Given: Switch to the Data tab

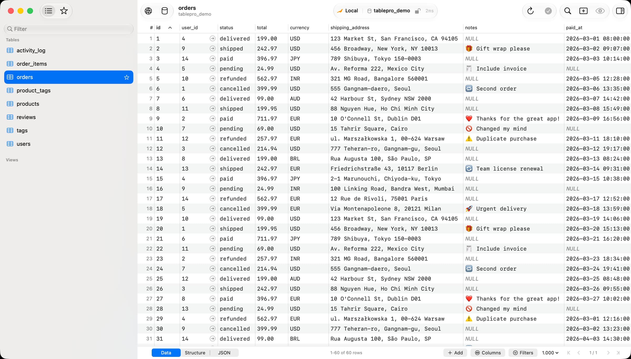Looking at the screenshot, I should coord(166,353).
